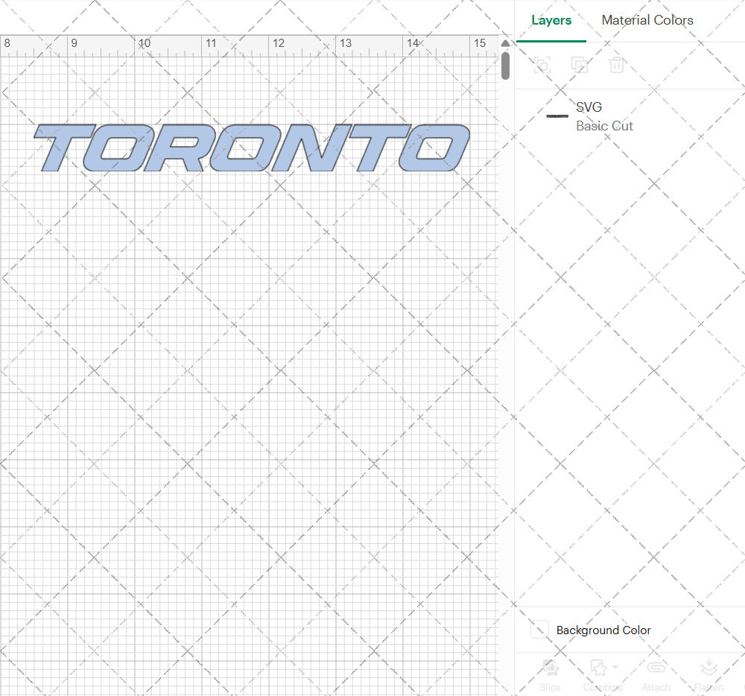This screenshot has height=696, width=745.
Task: Switch to the Layers tab
Action: [551, 20]
